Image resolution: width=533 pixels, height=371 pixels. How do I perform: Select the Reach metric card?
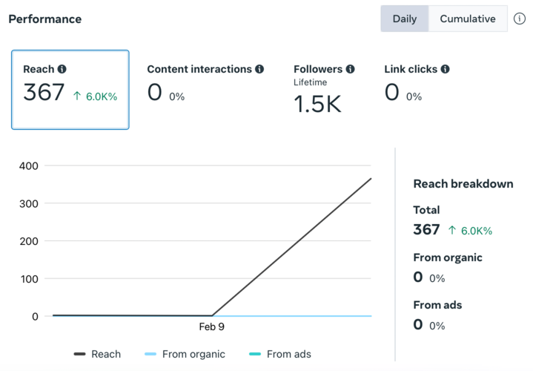coord(70,90)
